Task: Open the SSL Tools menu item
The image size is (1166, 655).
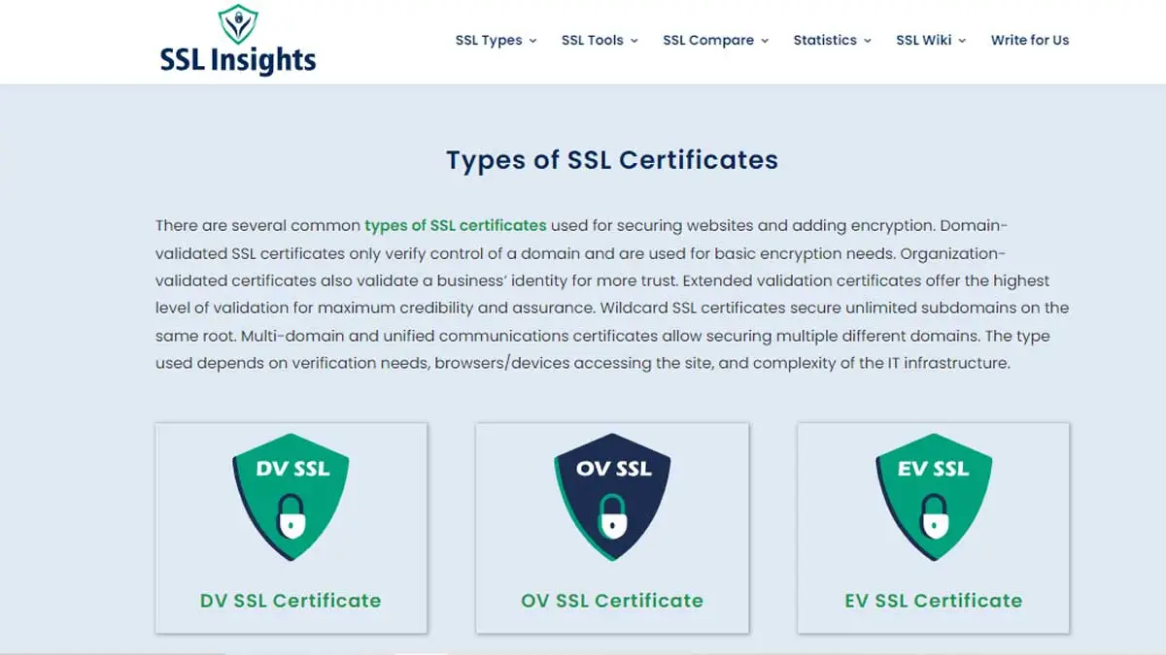Action: pos(592,41)
